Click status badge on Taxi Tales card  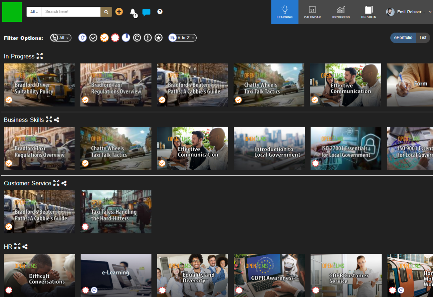coord(85,227)
